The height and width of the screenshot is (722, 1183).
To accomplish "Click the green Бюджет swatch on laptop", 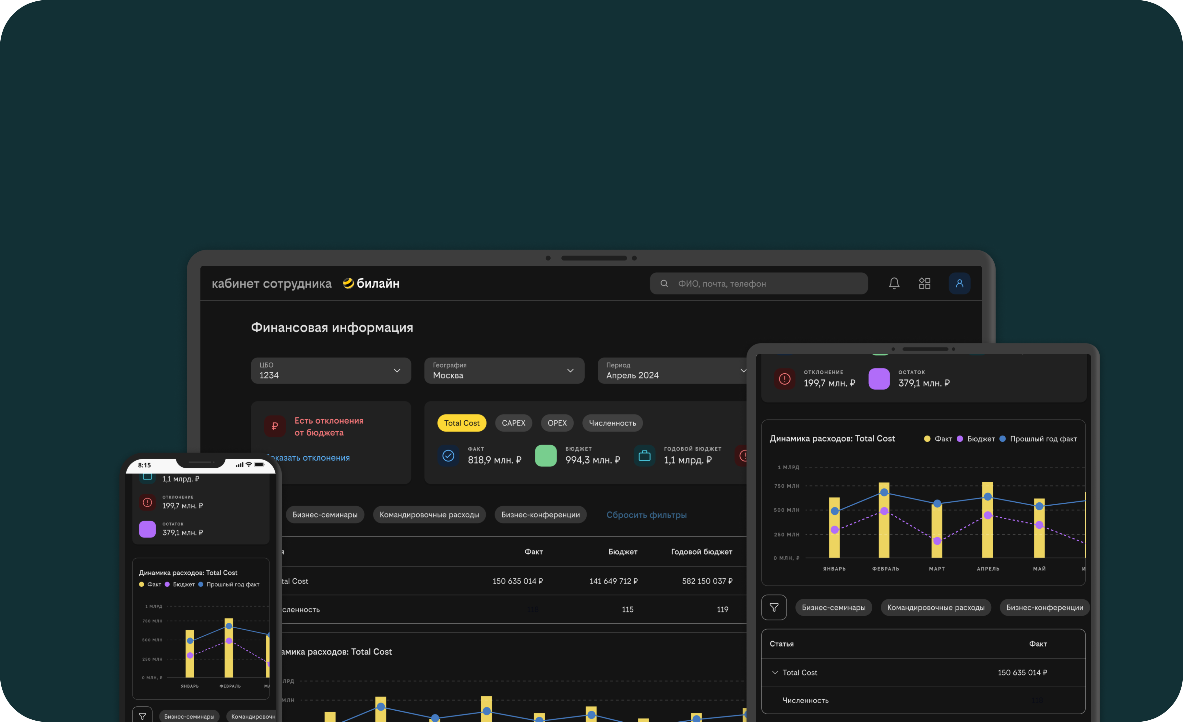I will pyautogui.click(x=545, y=455).
